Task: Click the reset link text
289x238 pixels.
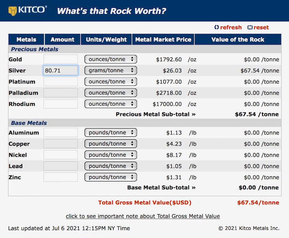Action: [261, 27]
